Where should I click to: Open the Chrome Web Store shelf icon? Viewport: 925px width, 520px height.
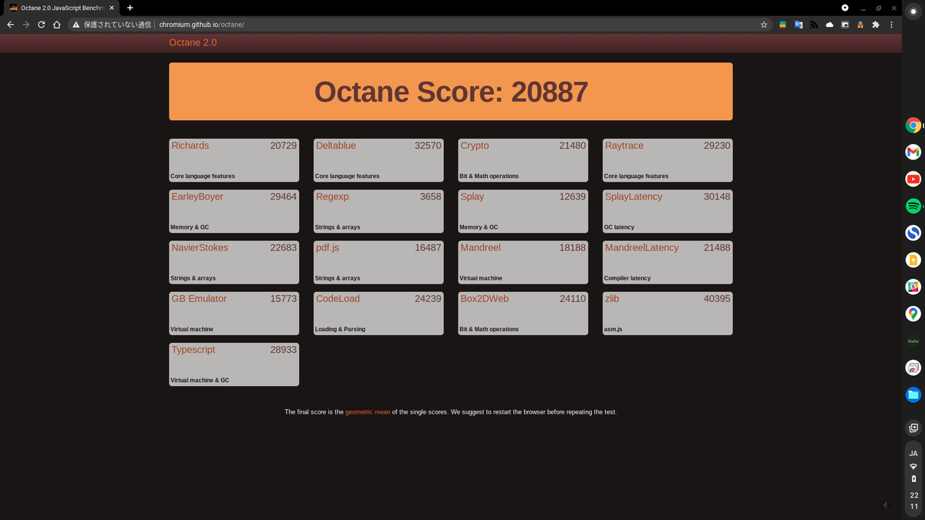(913, 367)
